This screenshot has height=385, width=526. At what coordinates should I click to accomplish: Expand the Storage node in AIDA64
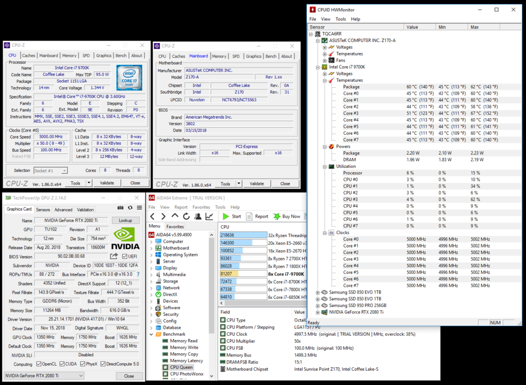[151, 281]
